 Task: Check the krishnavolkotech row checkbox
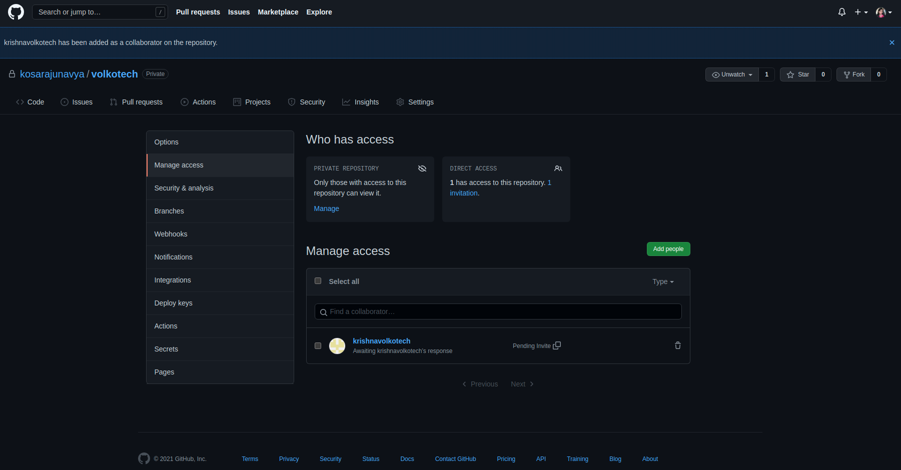tap(318, 345)
